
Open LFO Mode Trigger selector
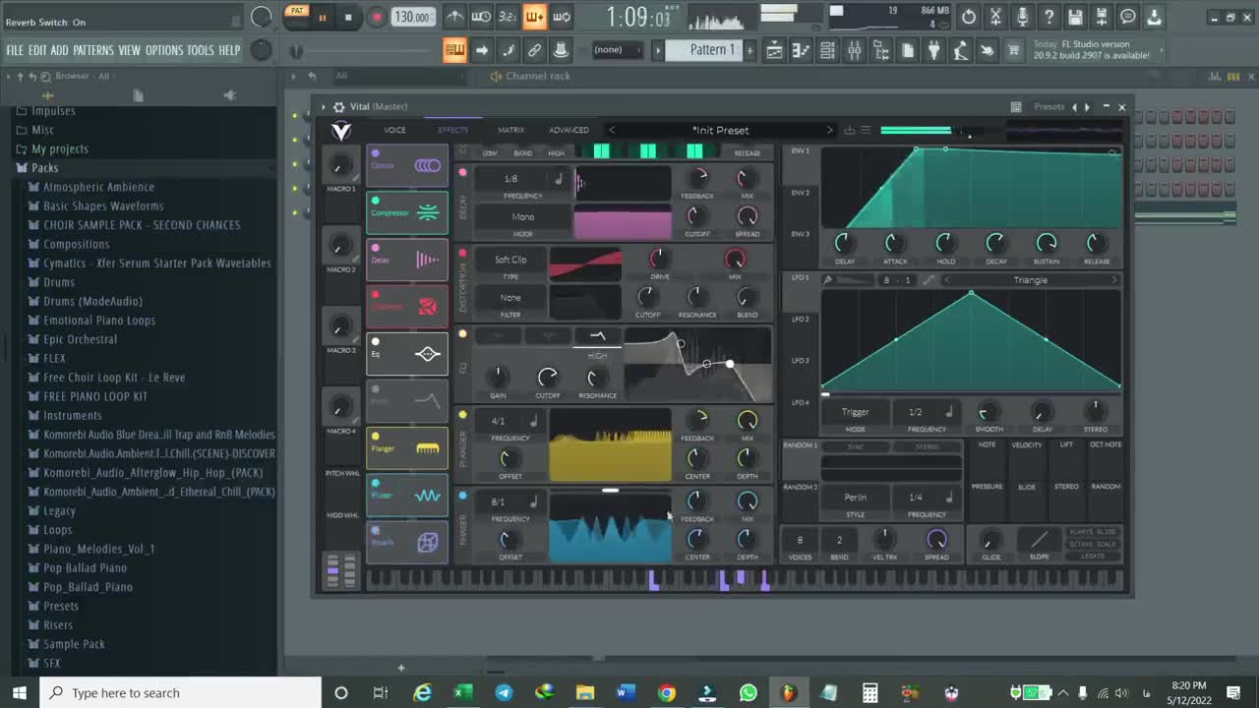click(855, 412)
